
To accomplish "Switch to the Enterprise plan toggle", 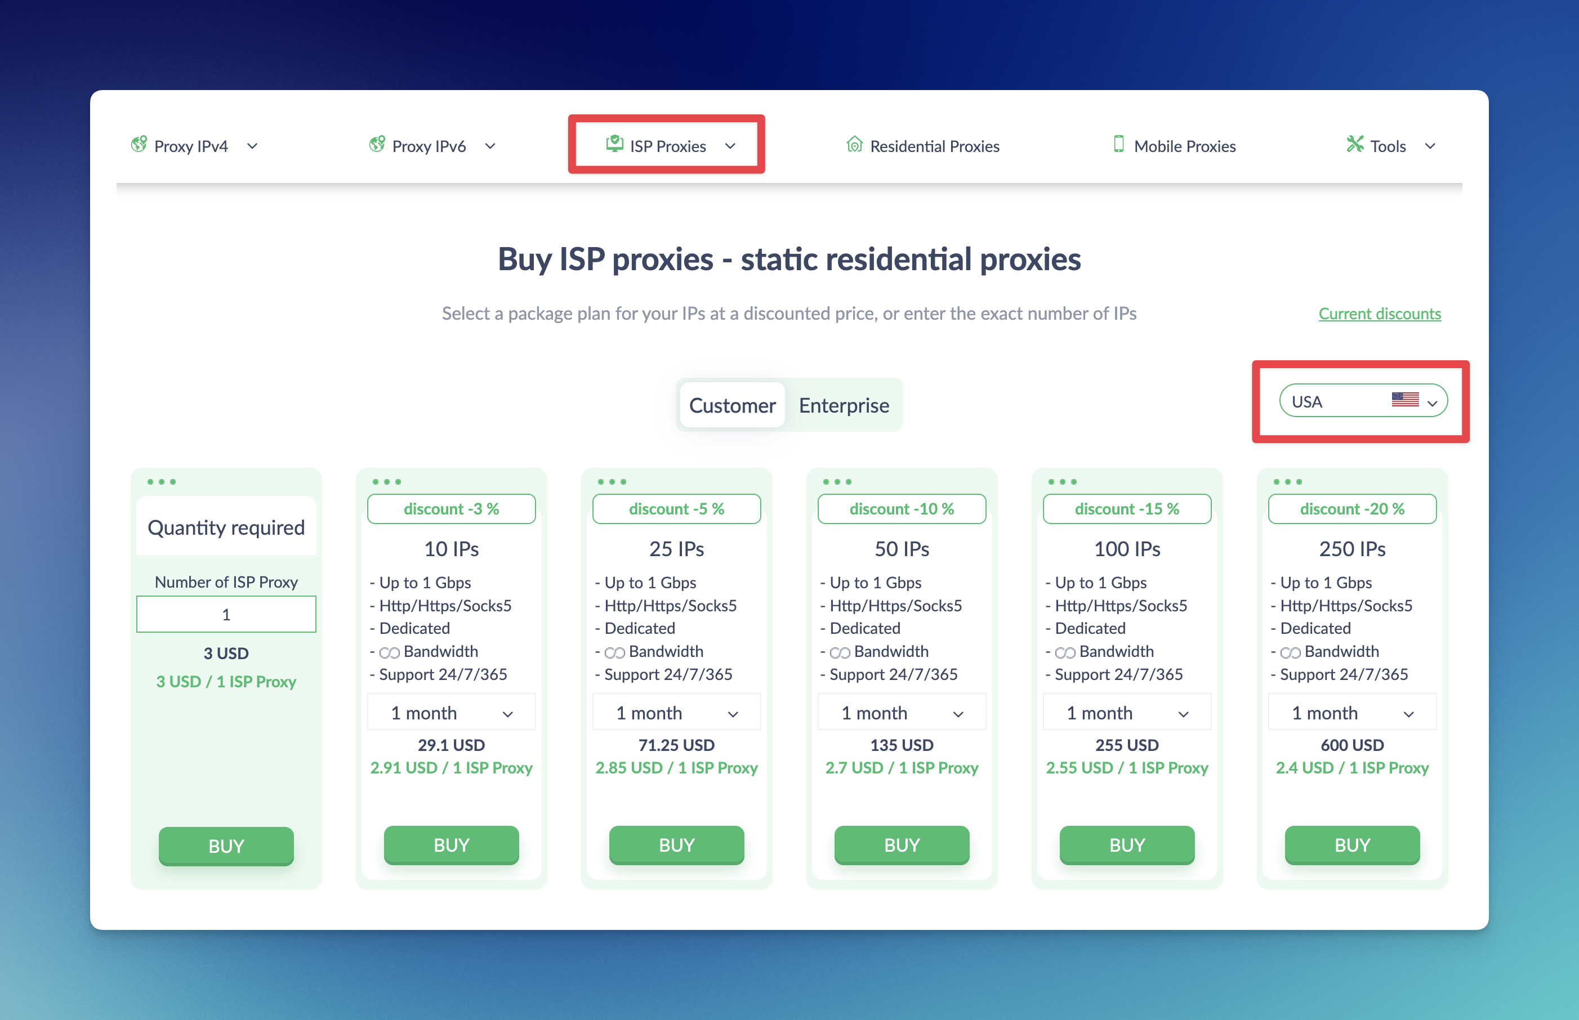I will [844, 405].
